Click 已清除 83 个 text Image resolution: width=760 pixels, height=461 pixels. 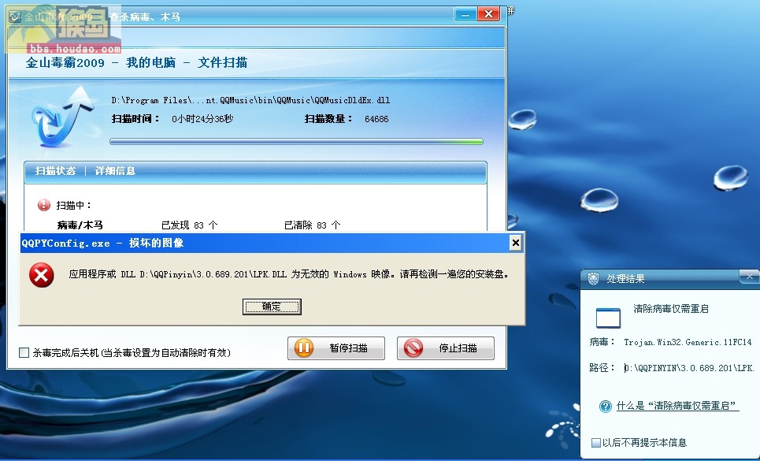[313, 225]
